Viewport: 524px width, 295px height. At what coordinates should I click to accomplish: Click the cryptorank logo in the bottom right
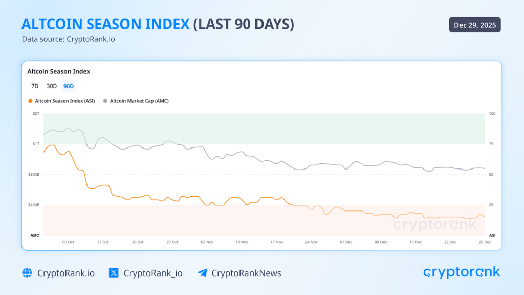(x=461, y=272)
